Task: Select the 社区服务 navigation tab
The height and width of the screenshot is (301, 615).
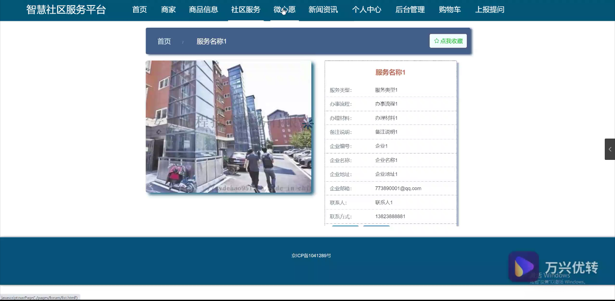Action: click(246, 9)
